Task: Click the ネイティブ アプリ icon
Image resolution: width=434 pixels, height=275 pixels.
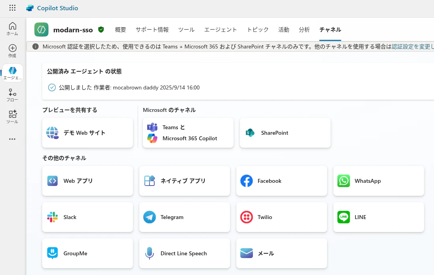Action: pos(150,181)
